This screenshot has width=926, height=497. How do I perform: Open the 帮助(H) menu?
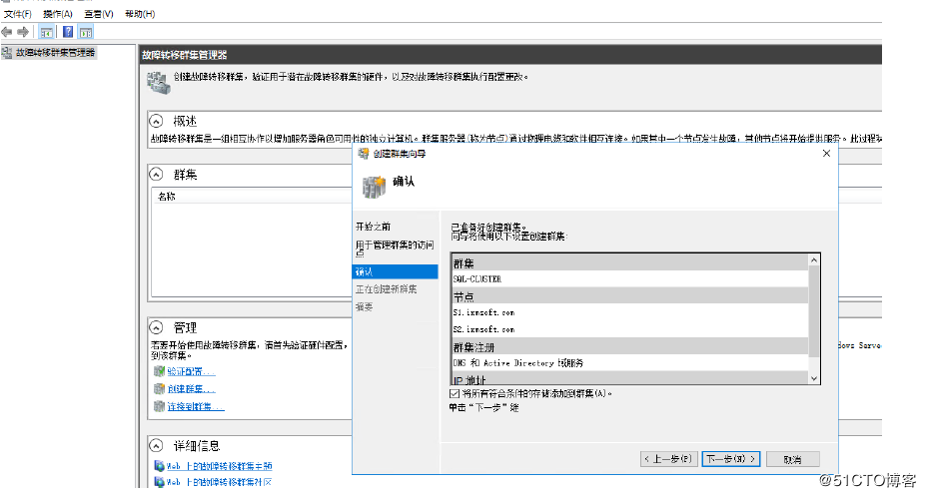click(x=140, y=14)
